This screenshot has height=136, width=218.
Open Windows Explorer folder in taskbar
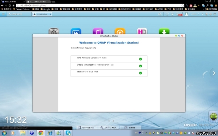pyautogui.click(x=22, y=133)
